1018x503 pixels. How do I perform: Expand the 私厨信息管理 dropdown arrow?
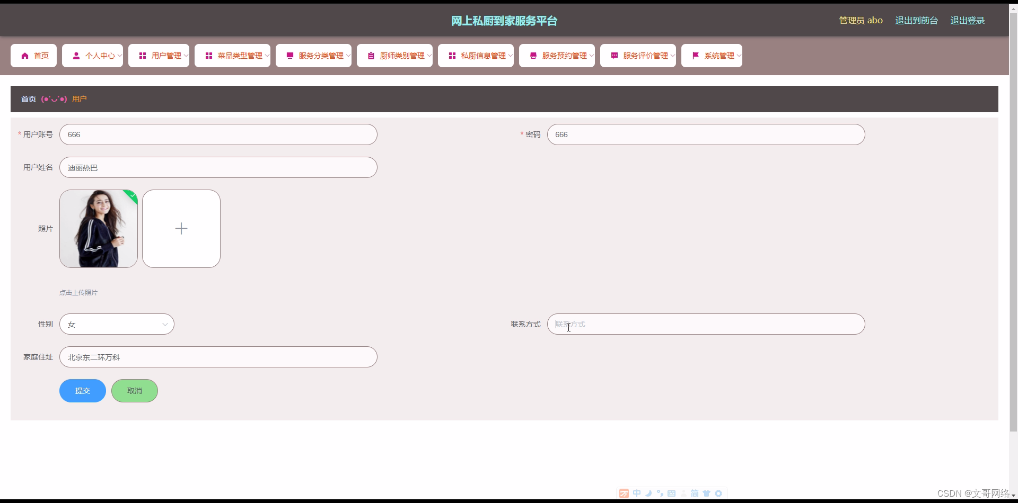pyautogui.click(x=510, y=56)
